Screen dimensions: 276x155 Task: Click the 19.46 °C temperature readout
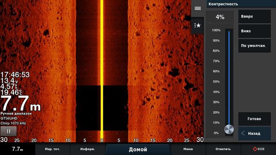coord(12,92)
